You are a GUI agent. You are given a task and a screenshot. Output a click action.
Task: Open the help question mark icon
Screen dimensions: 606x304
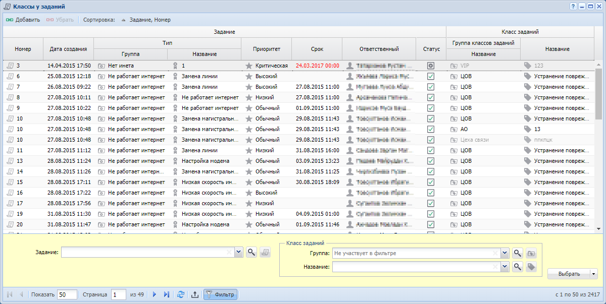(573, 7)
